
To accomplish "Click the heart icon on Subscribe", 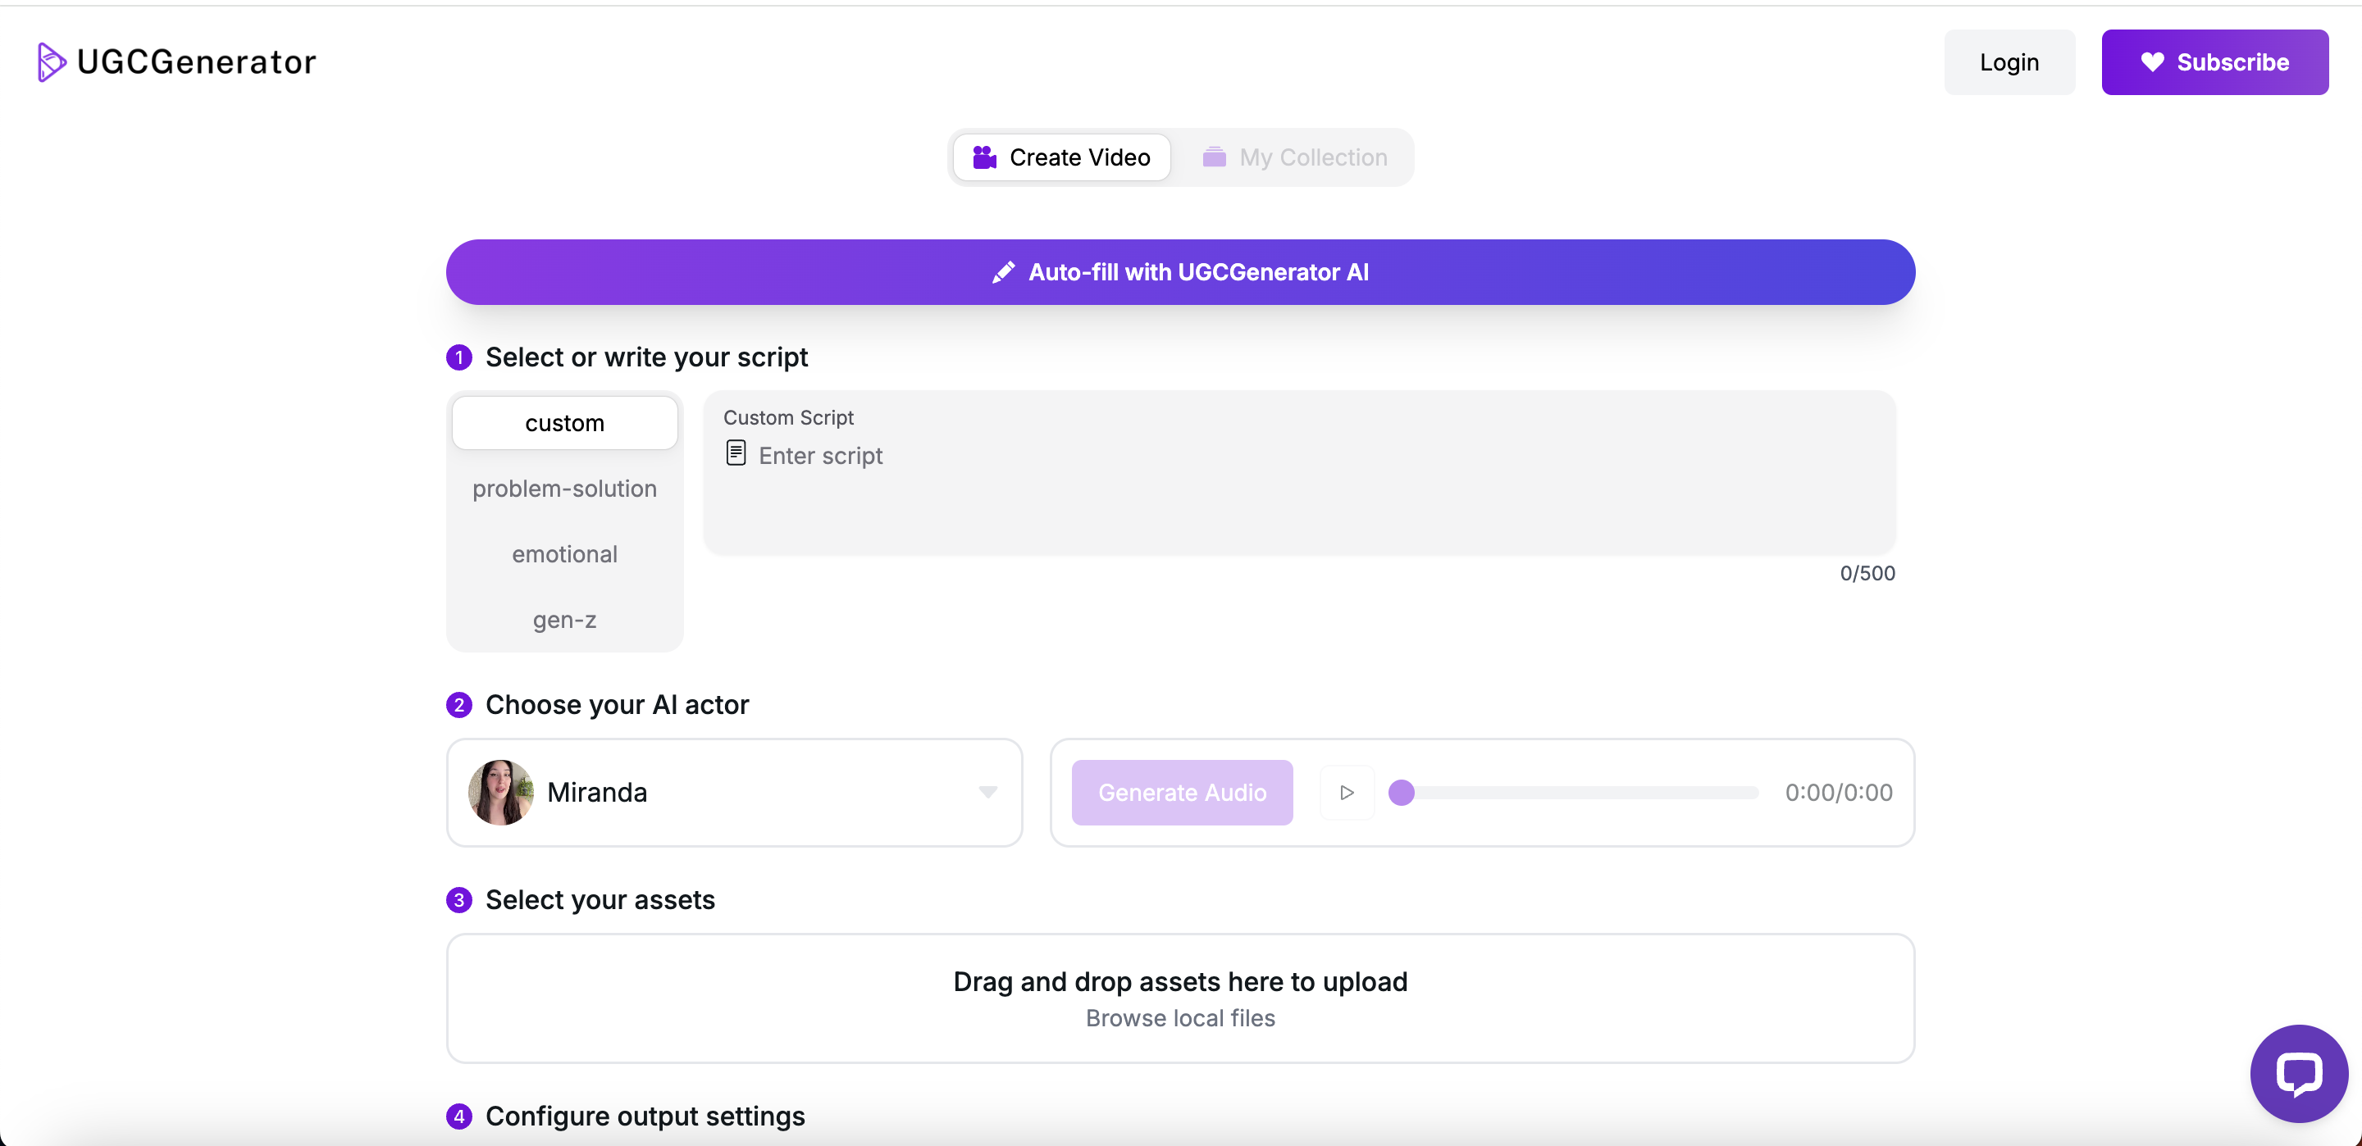I will (x=2152, y=61).
